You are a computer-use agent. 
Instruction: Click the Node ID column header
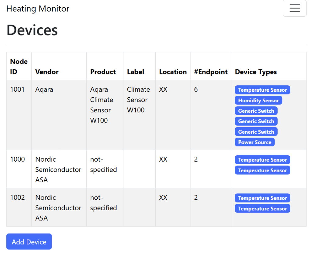[x=19, y=67]
